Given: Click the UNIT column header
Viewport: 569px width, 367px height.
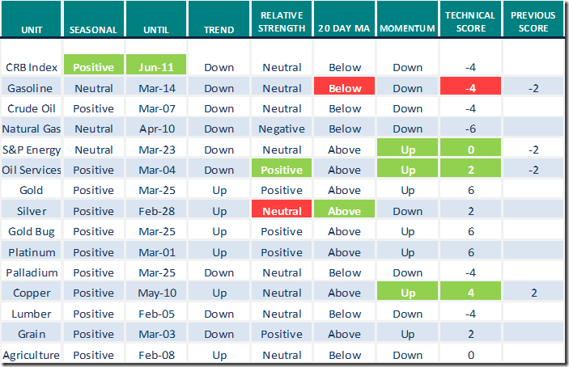Looking at the screenshot, I should (30, 30).
